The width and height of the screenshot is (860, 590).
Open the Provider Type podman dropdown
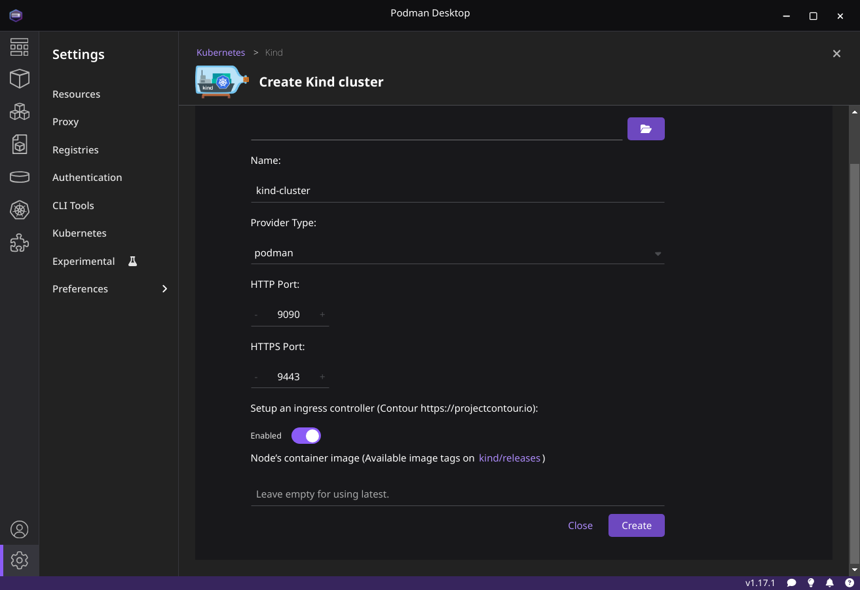pos(457,253)
